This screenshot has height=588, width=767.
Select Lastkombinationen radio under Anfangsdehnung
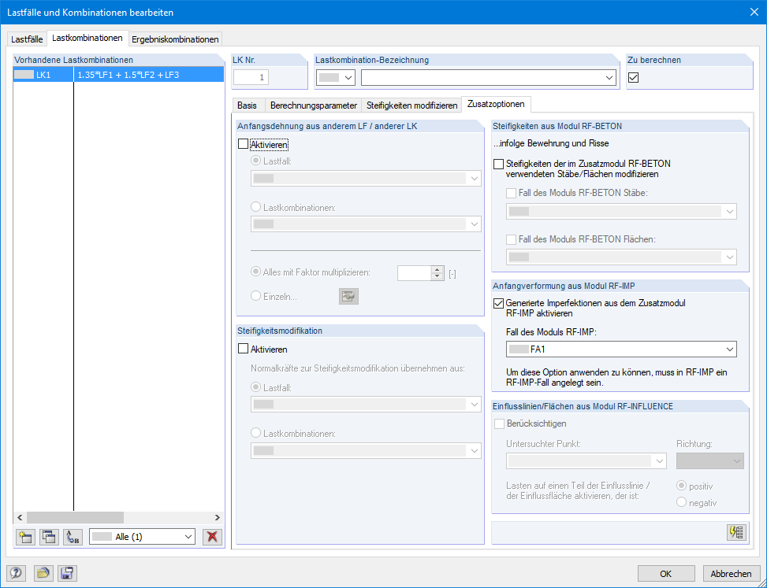pyautogui.click(x=256, y=207)
